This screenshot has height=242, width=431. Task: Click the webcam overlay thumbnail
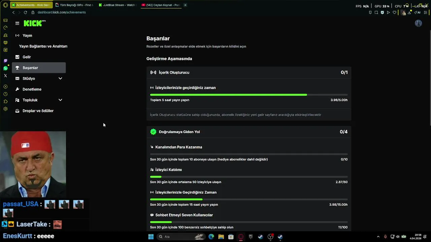coord(33,164)
